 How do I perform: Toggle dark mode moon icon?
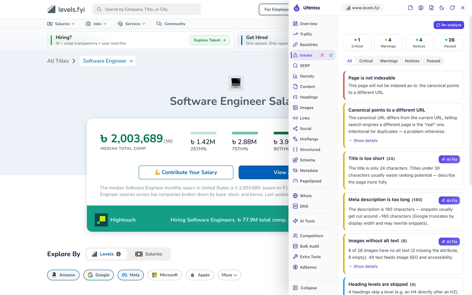(x=442, y=8)
